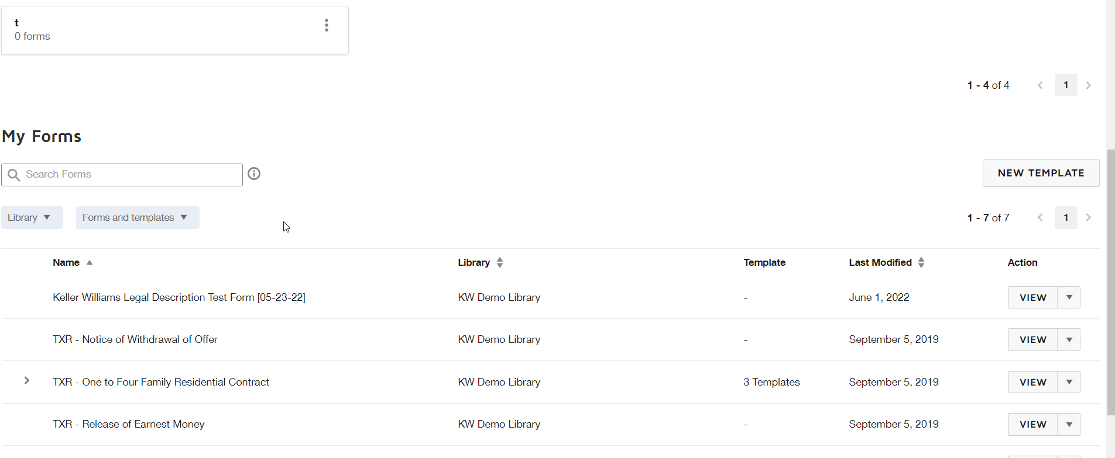
Task: Toggle Library column sort arrows
Action: tap(500, 263)
